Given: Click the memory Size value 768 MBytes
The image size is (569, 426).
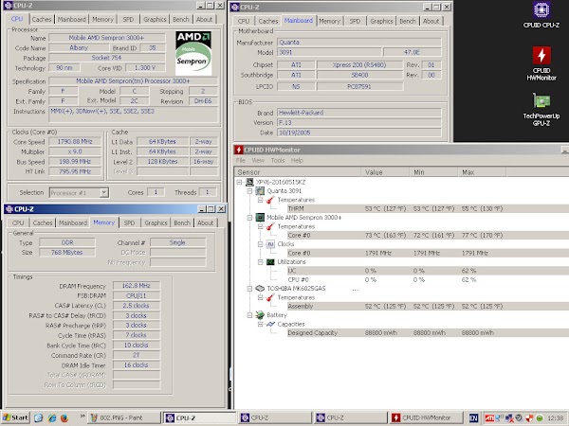Looking at the screenshot, I should tap(67, 252).
